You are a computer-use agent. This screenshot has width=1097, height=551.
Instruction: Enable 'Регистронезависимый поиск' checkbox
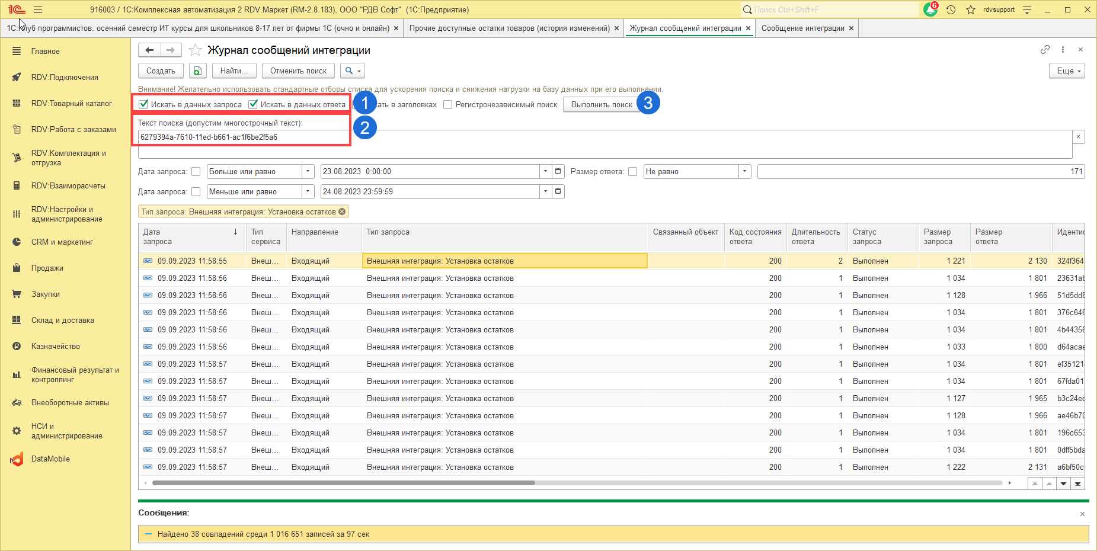(x=448, y=105)
